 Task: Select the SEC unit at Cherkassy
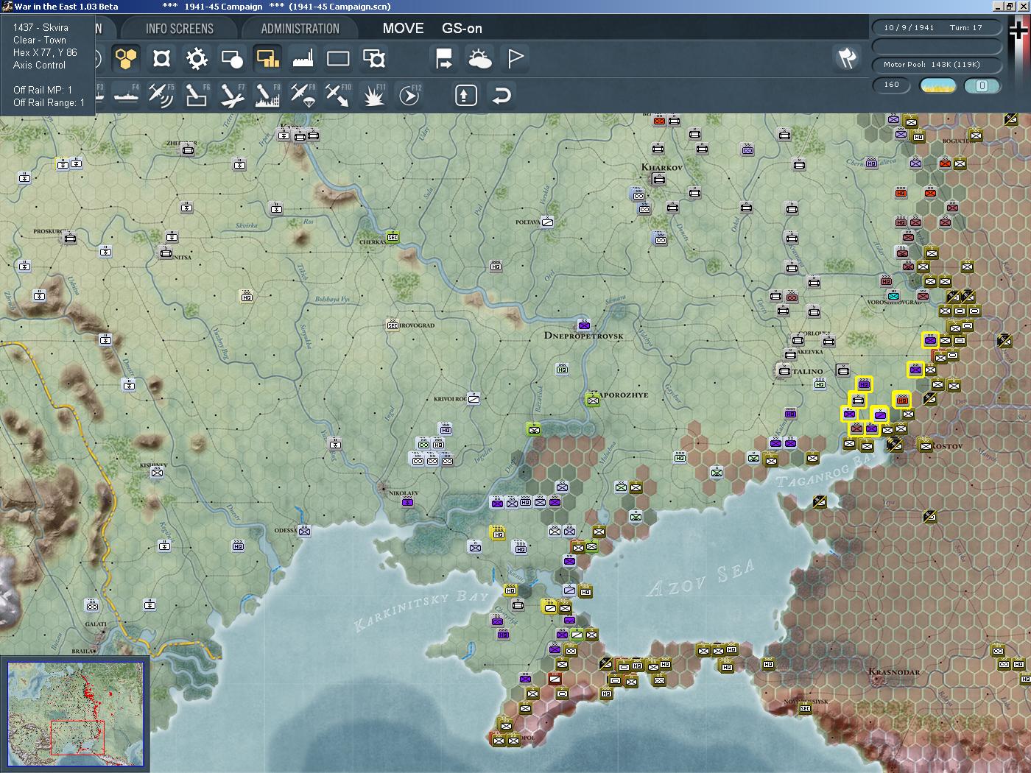click(393, 237)
